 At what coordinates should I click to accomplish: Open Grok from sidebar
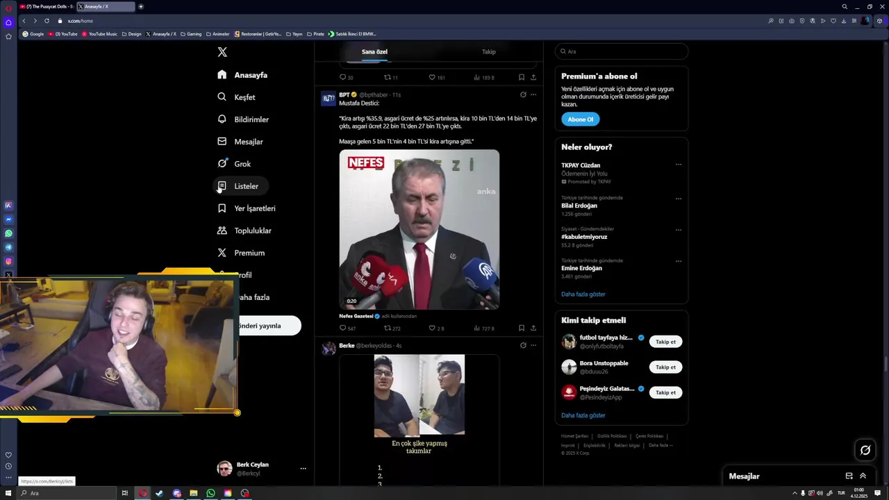point(234,164)
